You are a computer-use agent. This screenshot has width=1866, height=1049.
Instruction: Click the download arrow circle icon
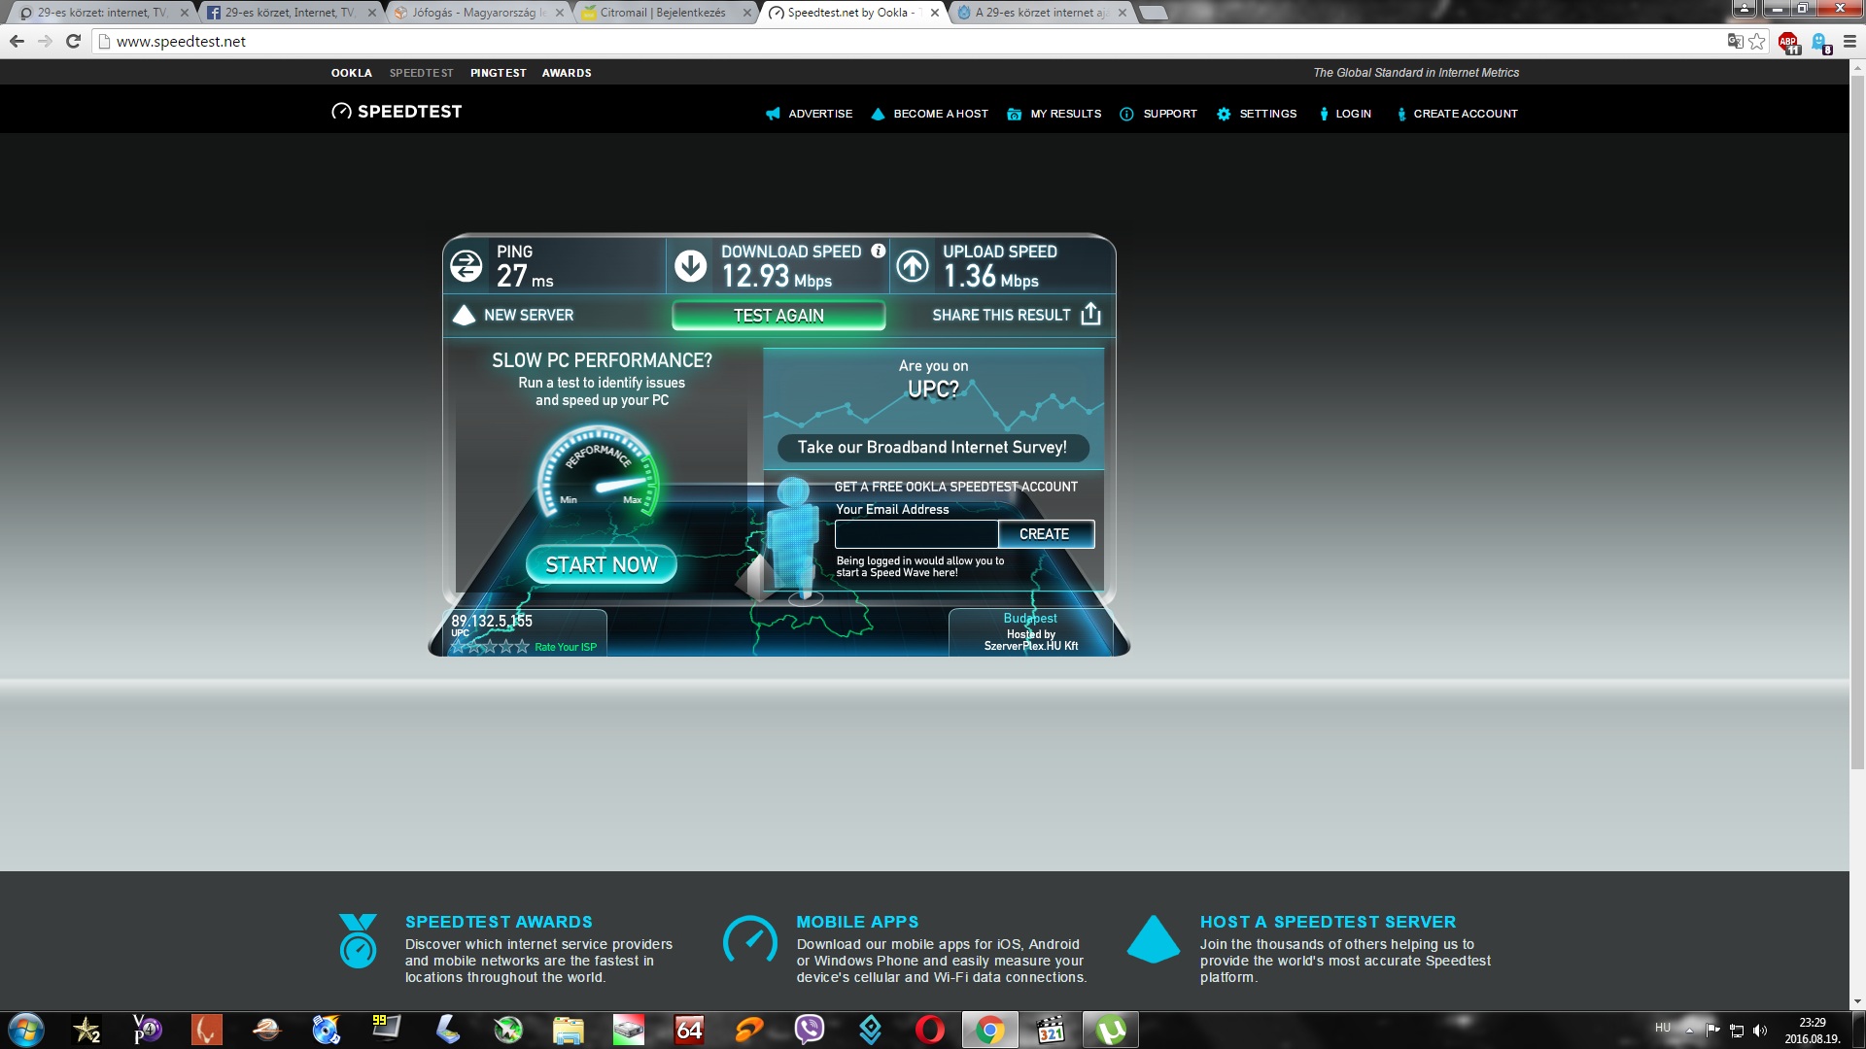[x=691, y=266]
